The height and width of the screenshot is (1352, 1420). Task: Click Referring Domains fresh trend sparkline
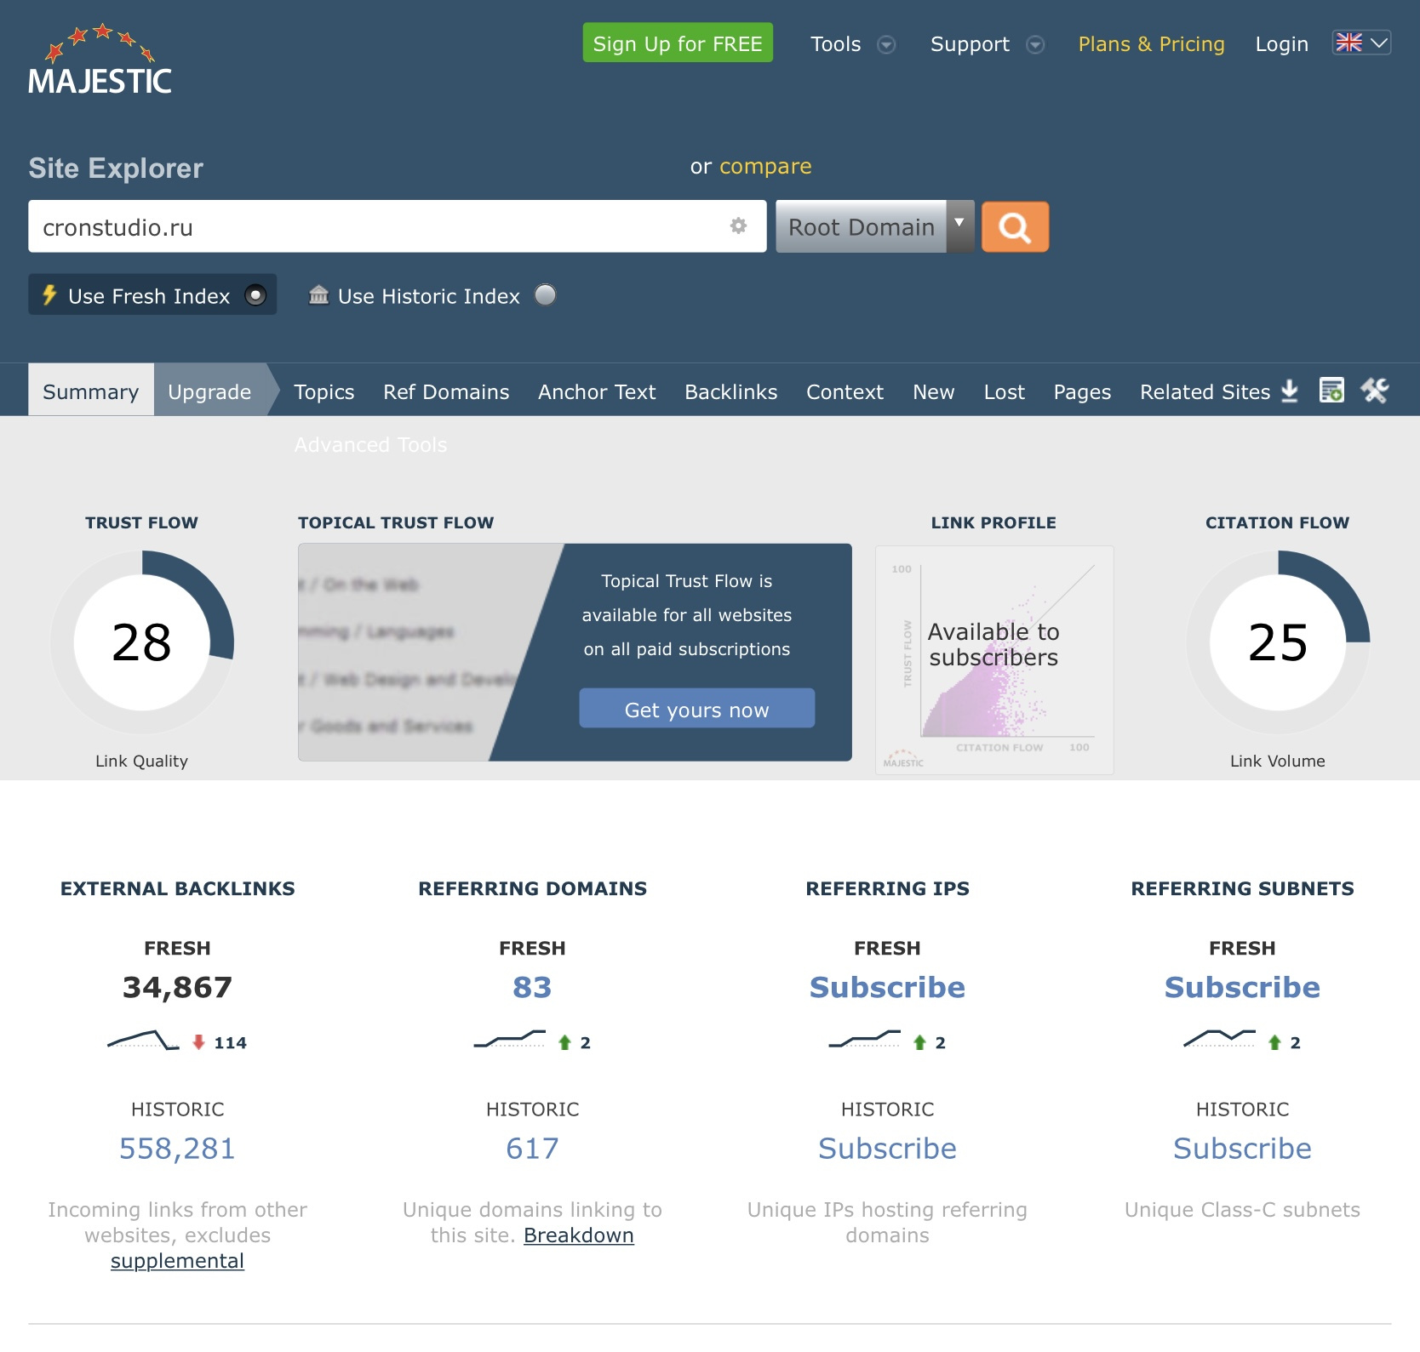click(x=509, y=1040)
